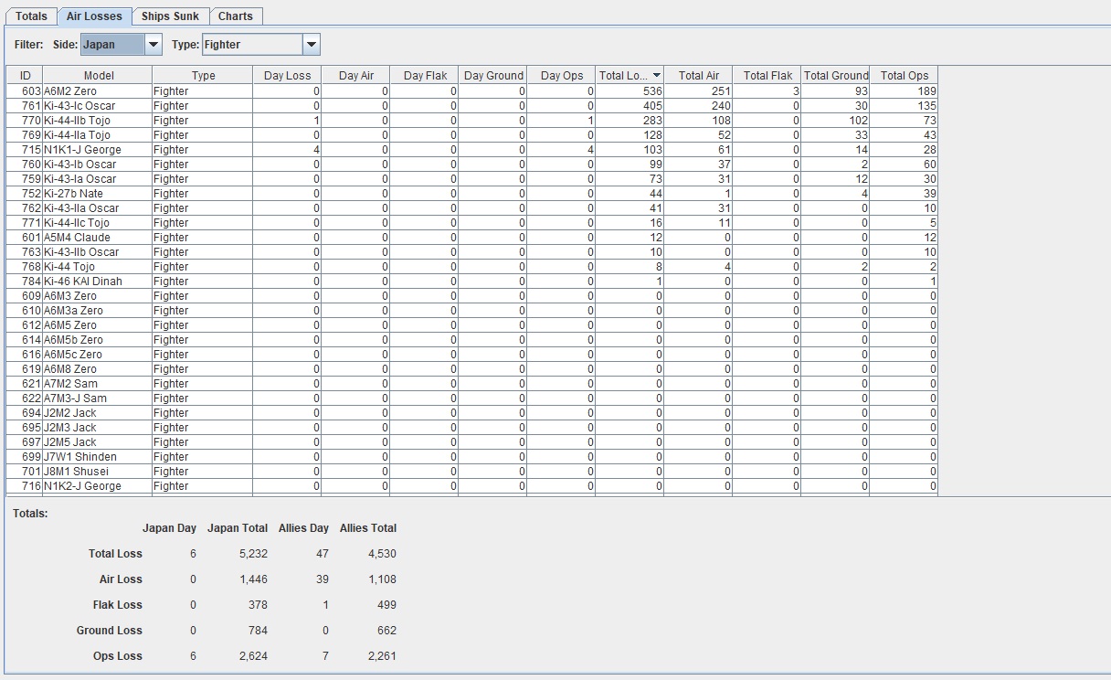Viewport: 1111px width, 680px height.
Task: Click the Total Ground value 102 cell
Action: pos(835,121)
